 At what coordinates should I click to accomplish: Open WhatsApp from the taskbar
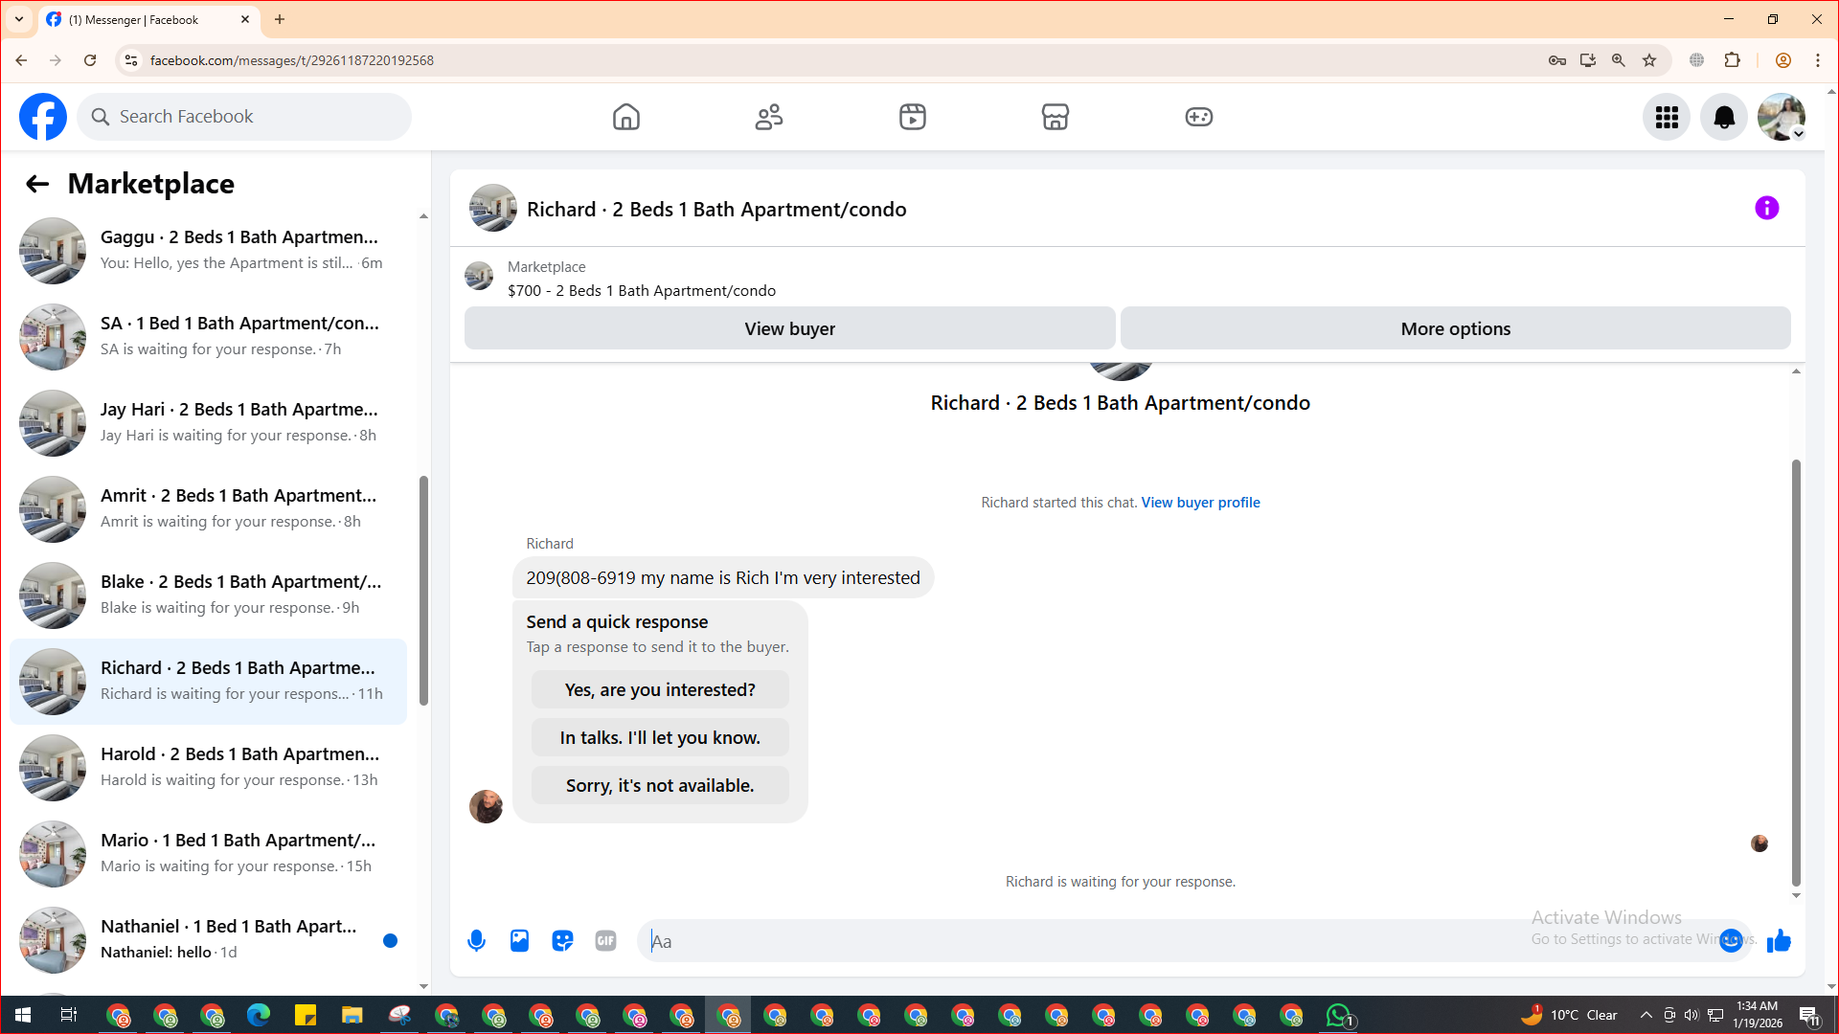click(x=1338, y=1015)
